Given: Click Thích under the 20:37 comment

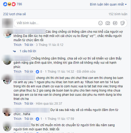Looking at the screenshot, I should pos(17,104).
